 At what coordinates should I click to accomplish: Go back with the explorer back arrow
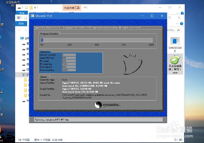[x=19, y=30]
